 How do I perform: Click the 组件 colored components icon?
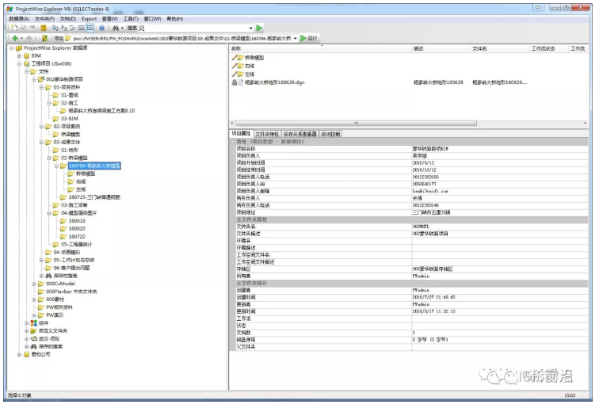pos(34,323)
